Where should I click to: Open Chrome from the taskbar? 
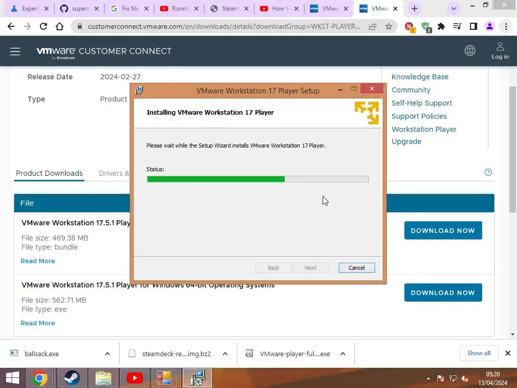[39, 378]
